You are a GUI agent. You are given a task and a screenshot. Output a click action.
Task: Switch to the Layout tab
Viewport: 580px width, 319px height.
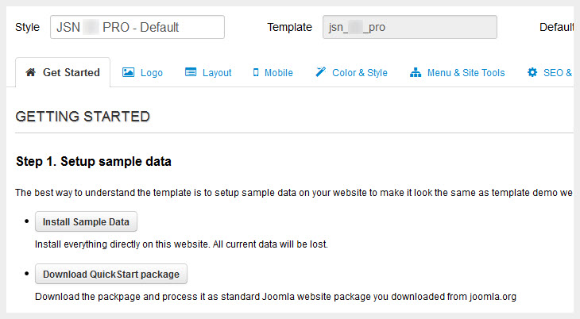[217, 73]
